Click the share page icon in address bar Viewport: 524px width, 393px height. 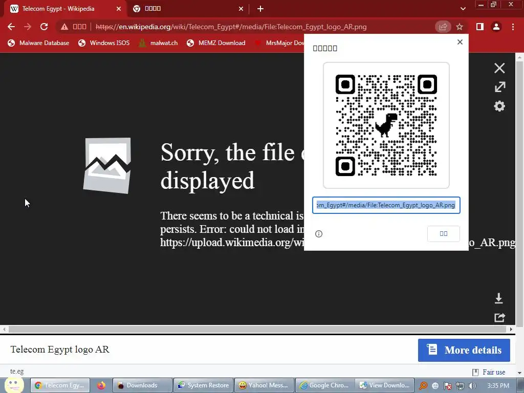pos(443,27)
